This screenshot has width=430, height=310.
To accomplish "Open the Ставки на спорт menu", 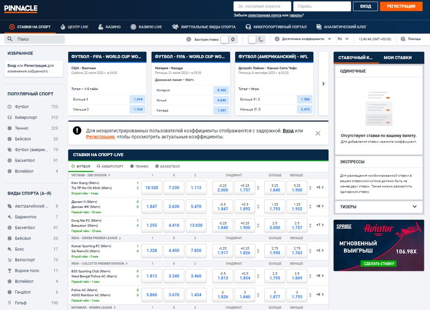I will click(30, 27).
